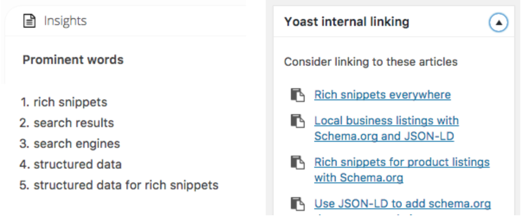
Task: Click copy icon beside Use JSON-LD link
Action: point(297,204)
